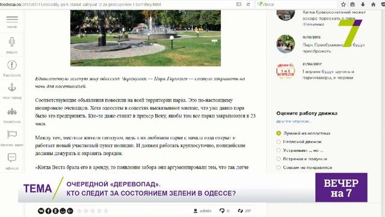
Task: Share the article via Google+ icon
Action: tap(70, 211)
